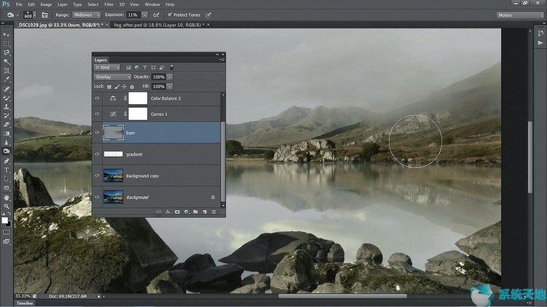The height and width of the screenshot is (307, 547).
Task: Open the Overlay blend mode dropdown
Action: pos(112,77)
